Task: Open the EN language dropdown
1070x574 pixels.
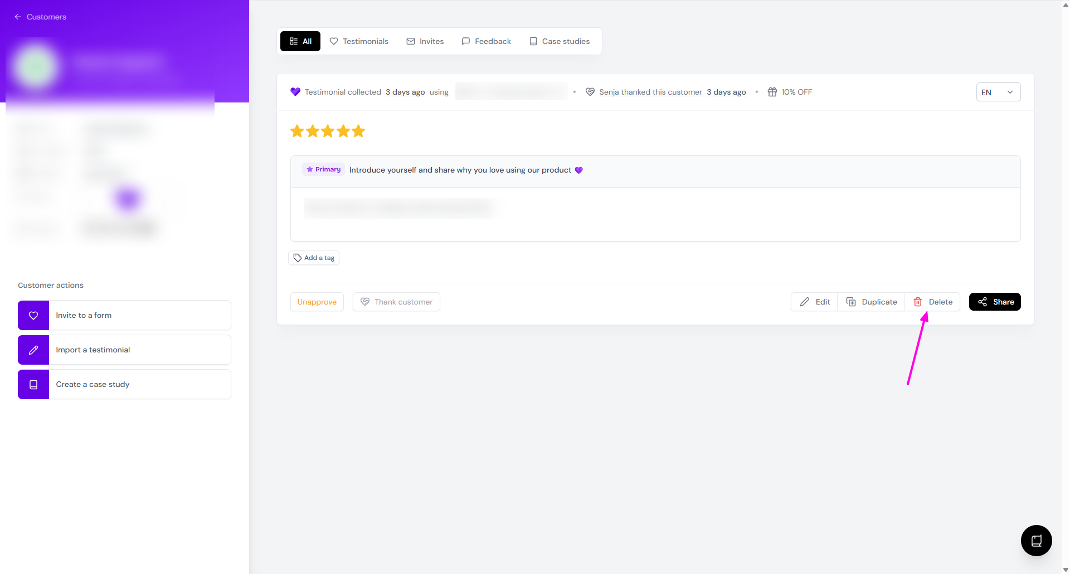Action: [x=998, y=92]
